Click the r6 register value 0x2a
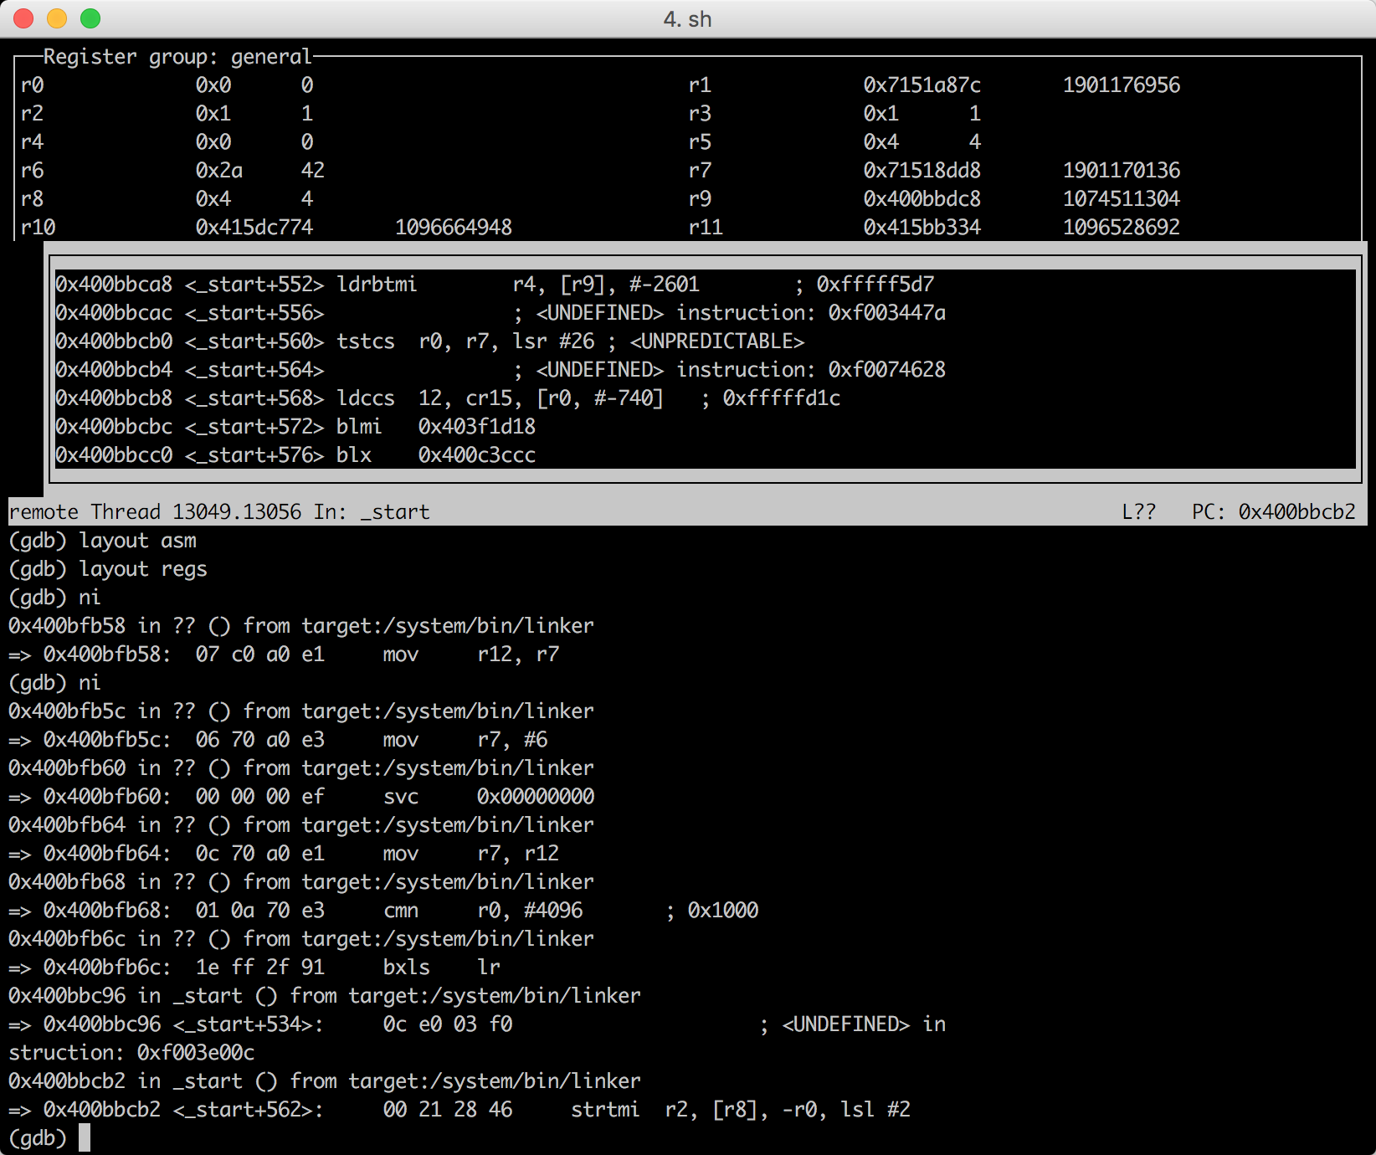This screenshot has width=1376, height=1155. click(x=218, y=171)
